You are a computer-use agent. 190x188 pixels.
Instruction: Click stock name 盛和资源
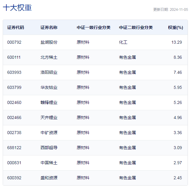[49, 178]
